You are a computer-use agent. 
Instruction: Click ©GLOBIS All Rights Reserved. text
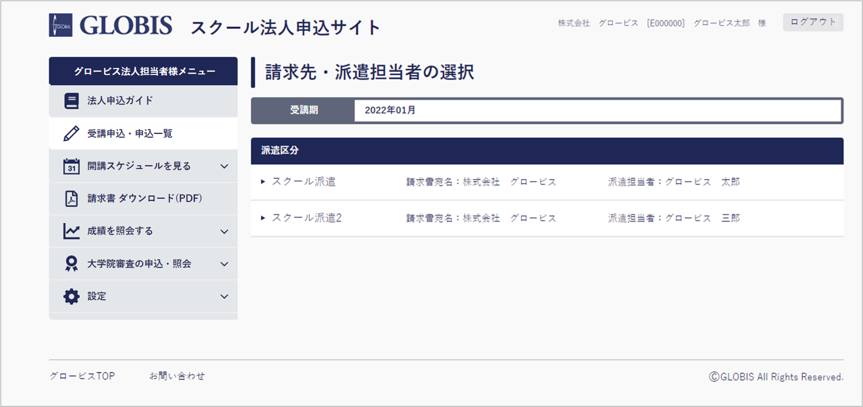coord(776,377)
